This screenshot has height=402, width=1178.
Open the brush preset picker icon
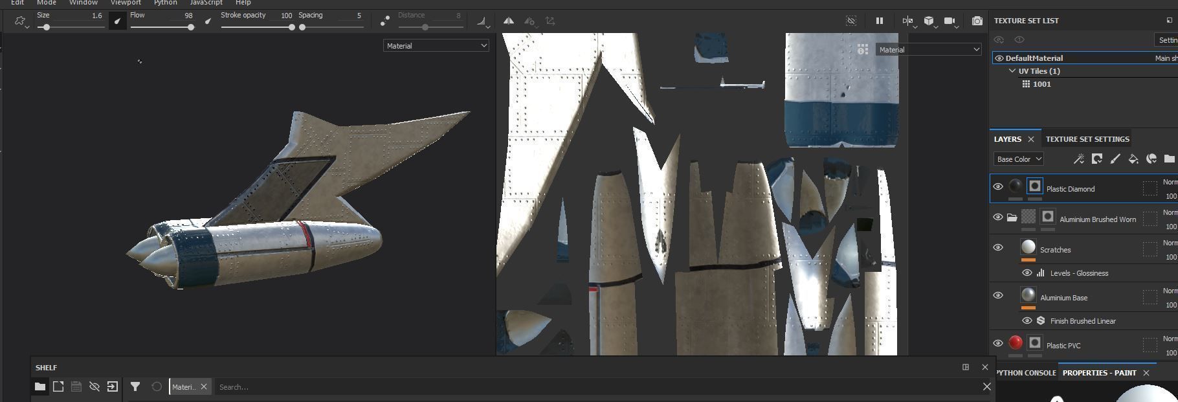pyautogui.click(x=21, y=21)
